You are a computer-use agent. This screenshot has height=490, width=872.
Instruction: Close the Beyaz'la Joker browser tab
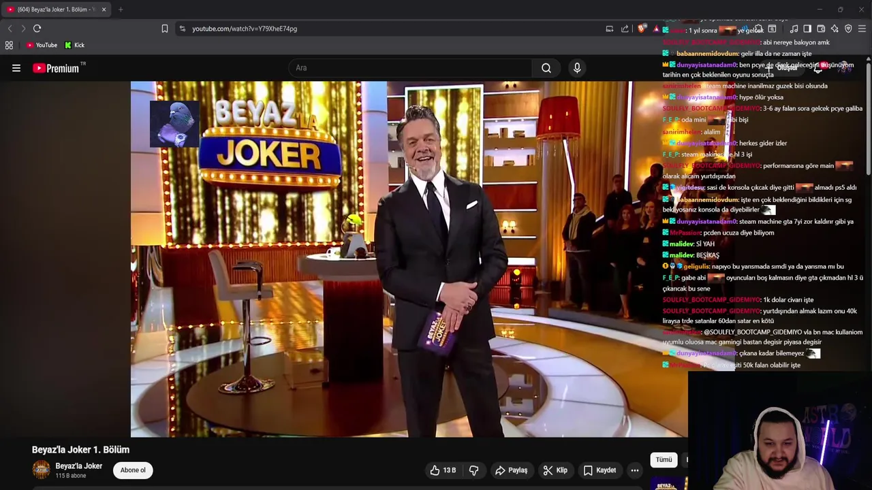pyautogui.click(x=104, y=10)
